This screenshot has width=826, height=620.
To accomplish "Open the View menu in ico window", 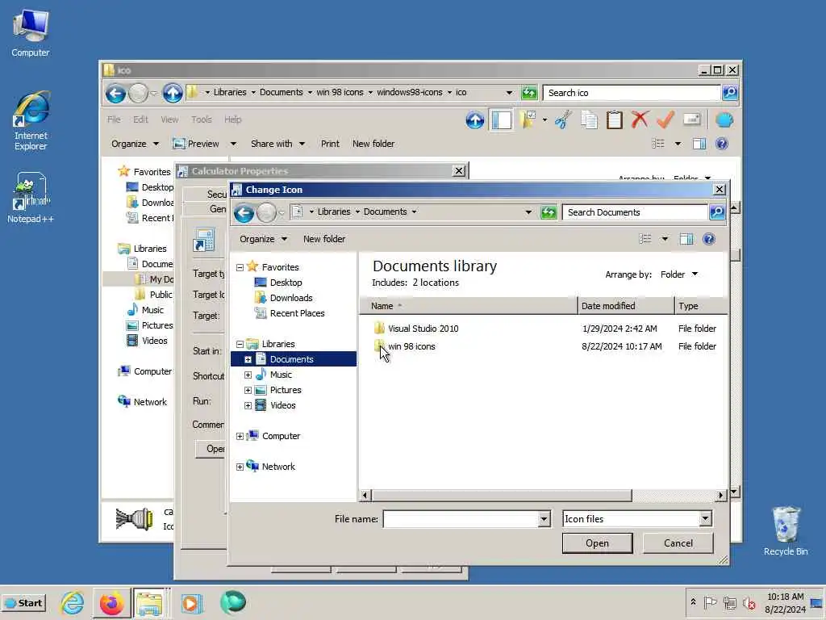I will coord(169,119).
